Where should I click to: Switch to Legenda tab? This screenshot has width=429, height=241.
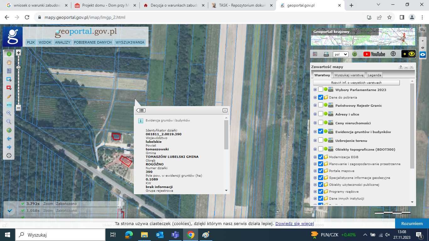pos(374,75)
